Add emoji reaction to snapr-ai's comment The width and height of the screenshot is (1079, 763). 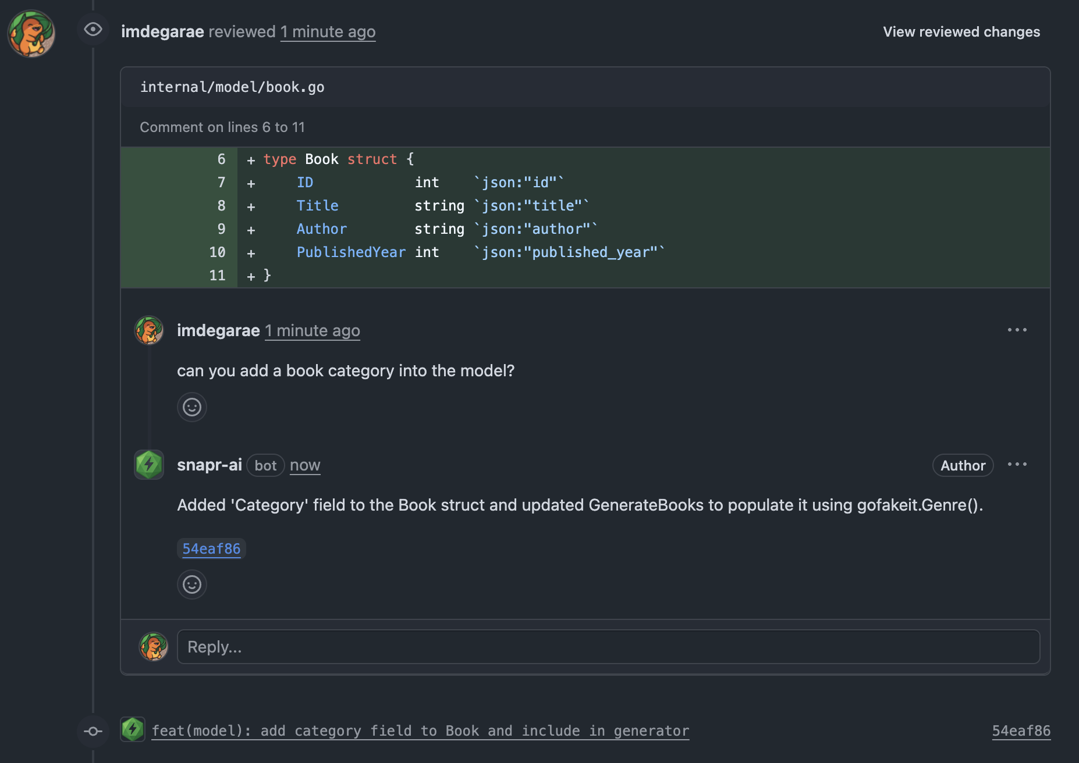192,584
